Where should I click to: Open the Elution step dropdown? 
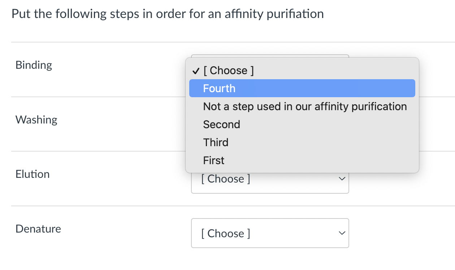270,179
